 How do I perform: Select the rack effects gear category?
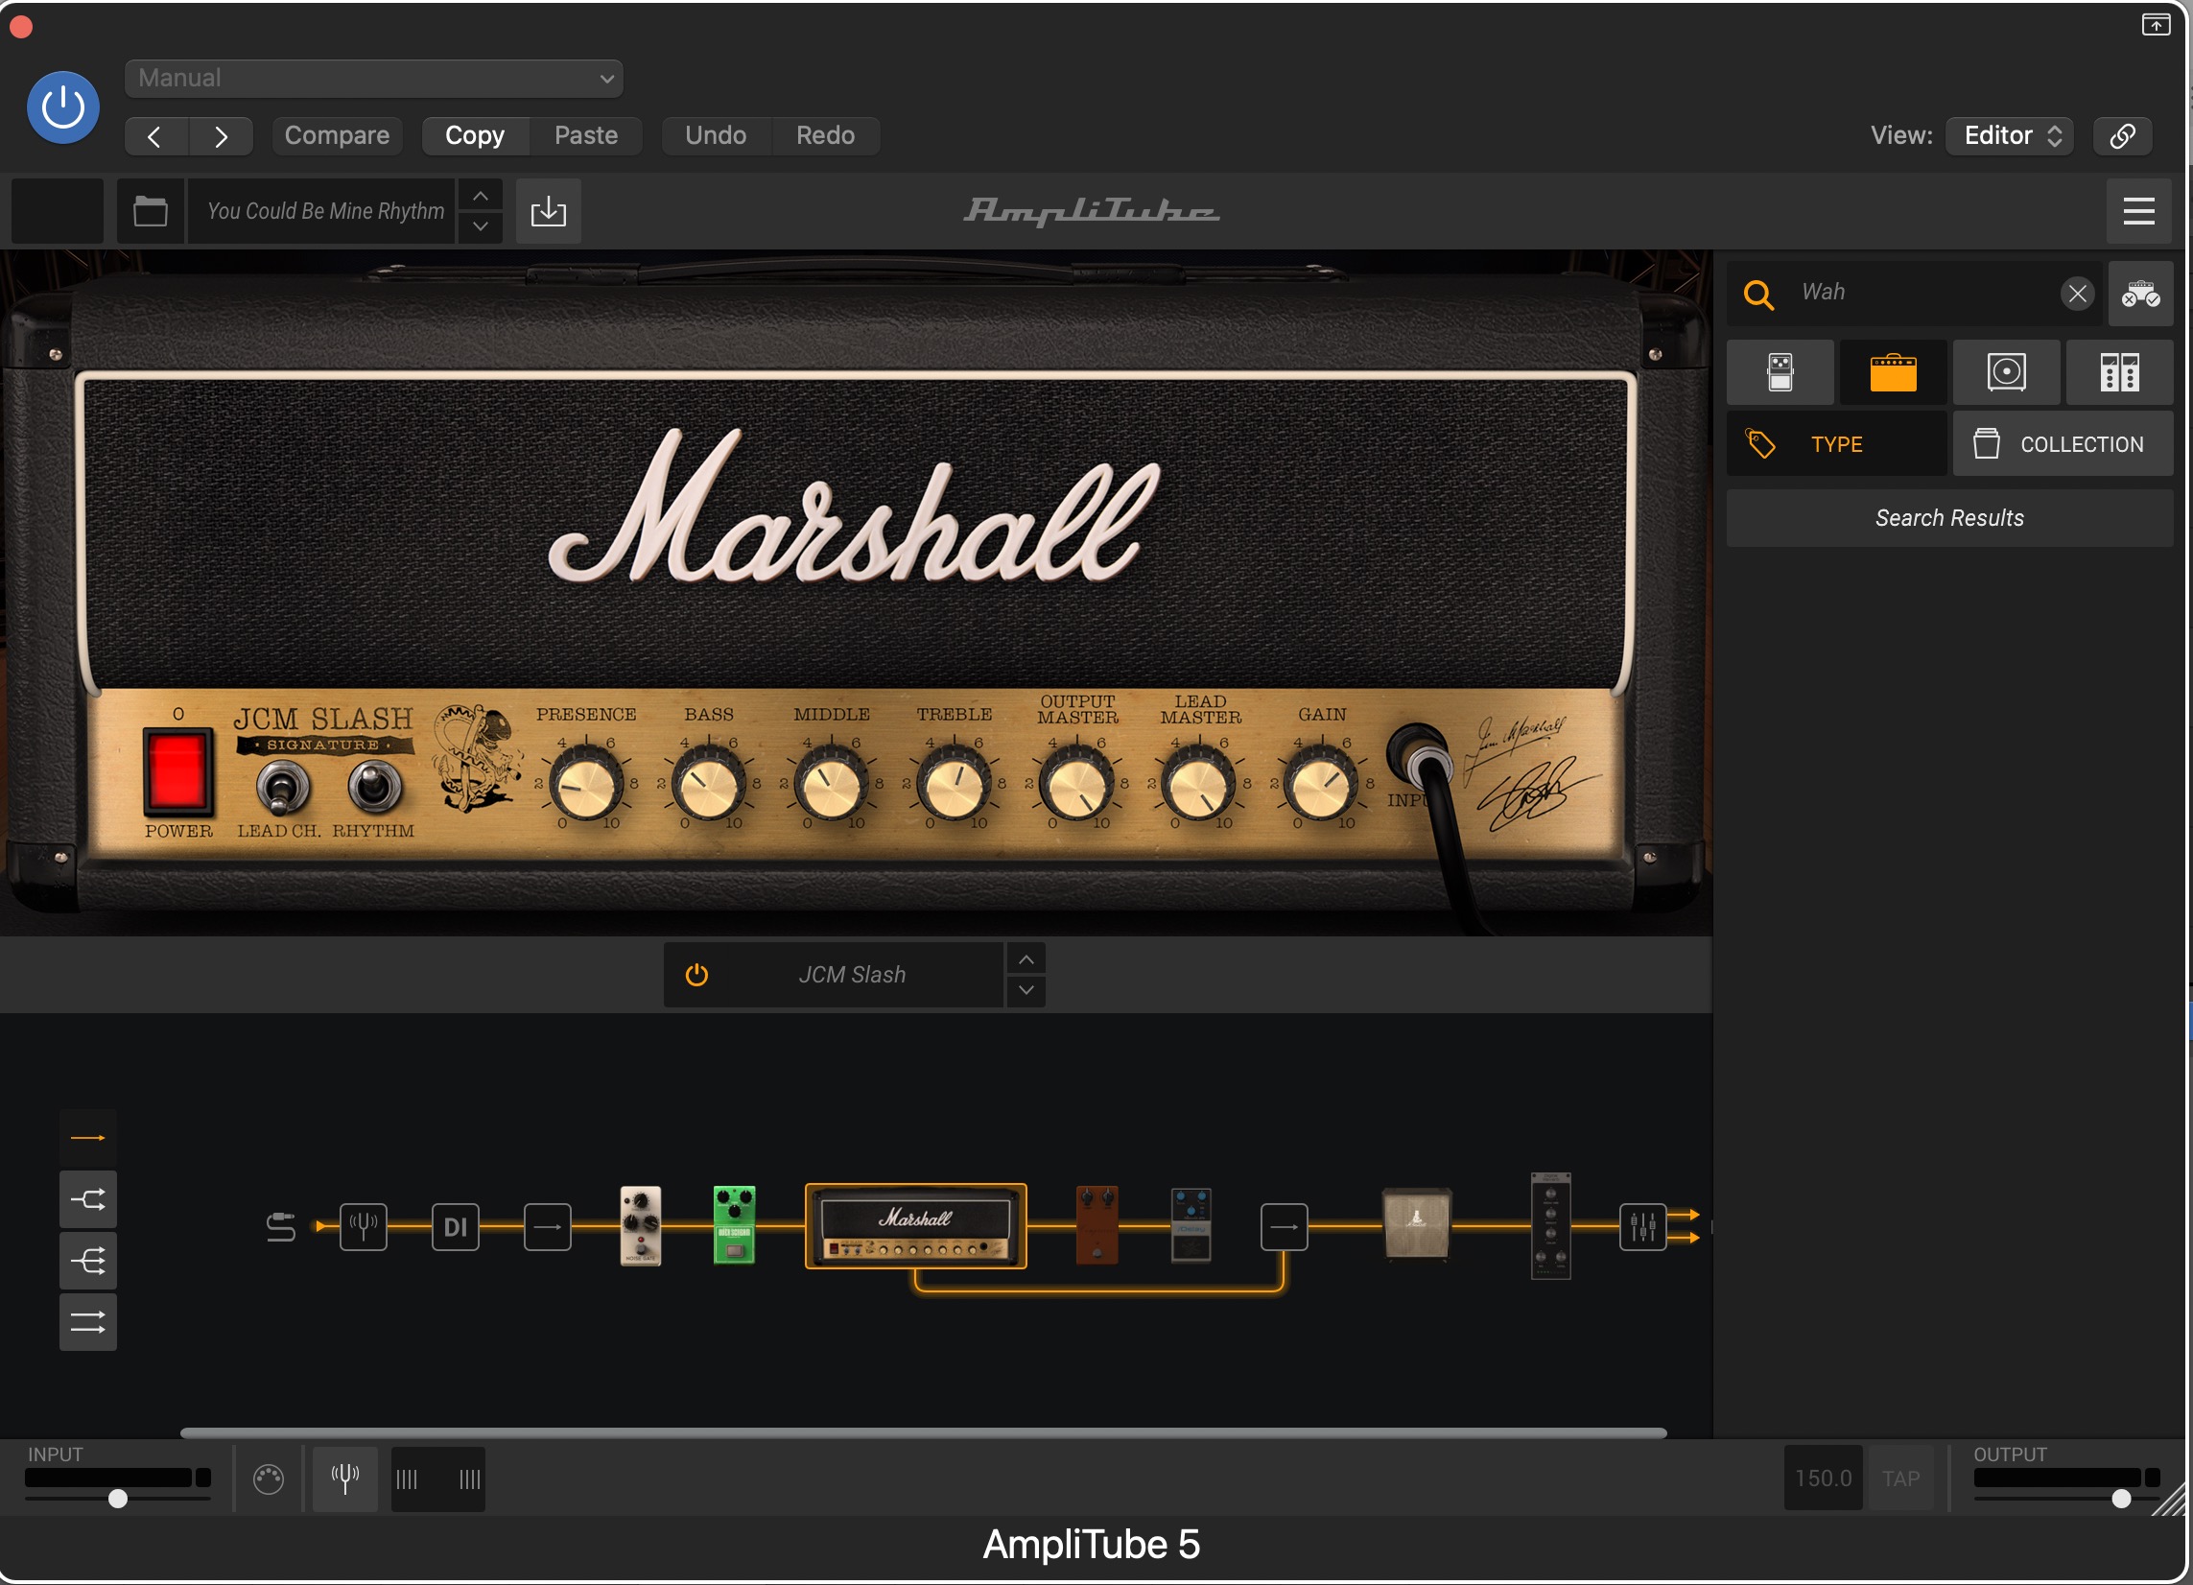click(x=2119, y=372)
